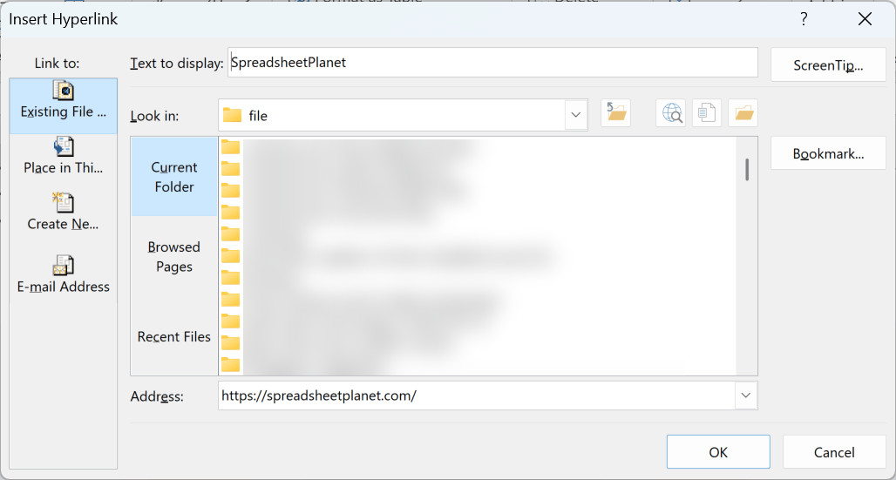Image resolution: width=896 pixels, height=480 pixels.
Task: Switch to Browsed Pages view
Action: point(174,257)
